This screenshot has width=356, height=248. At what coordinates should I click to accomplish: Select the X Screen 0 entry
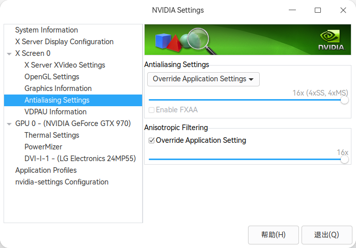[x=33, y=53]
